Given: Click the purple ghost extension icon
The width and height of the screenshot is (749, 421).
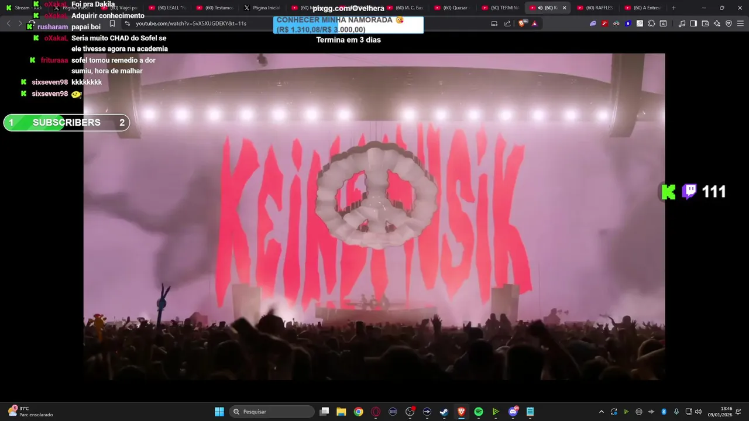Looking at the screenshot, I should click(x=593, y=23).
